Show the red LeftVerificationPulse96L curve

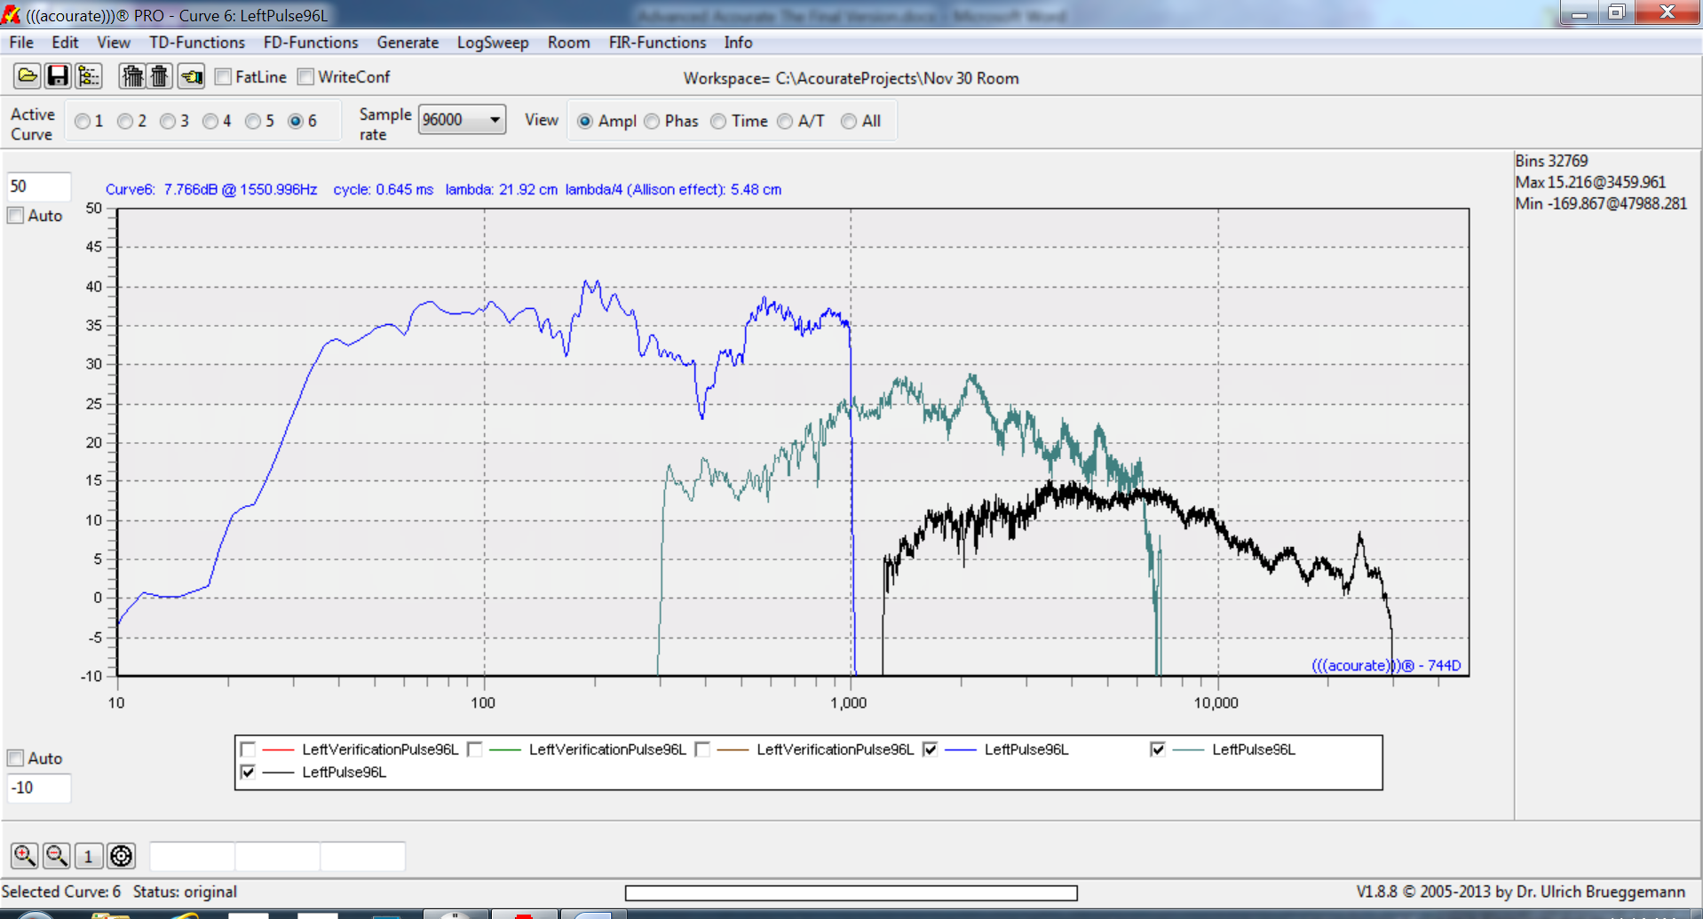point(249,749)
